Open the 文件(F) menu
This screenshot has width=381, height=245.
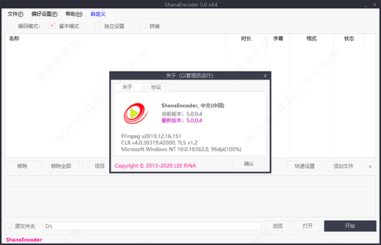pos(15,14)
